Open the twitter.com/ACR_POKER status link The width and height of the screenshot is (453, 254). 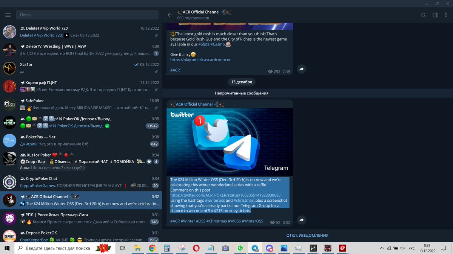coord(225,195)
